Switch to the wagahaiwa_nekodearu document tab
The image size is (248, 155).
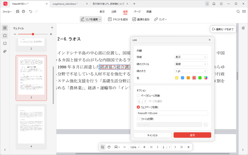pyautogui.click(x=65, y=4)
